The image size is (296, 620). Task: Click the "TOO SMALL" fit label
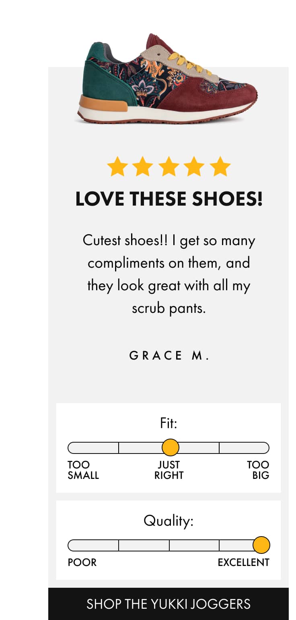tap(83, 470)
